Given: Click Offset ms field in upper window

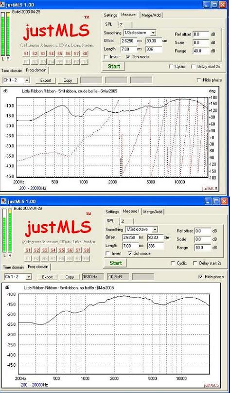Looking at the screenshot, I should [x=128, y=41].
